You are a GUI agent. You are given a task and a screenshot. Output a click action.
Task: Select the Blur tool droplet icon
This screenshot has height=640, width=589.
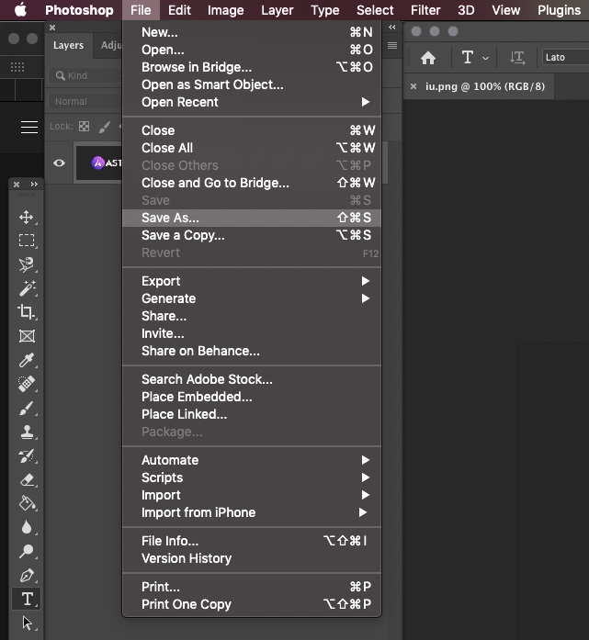pyautogui.click(x=27, y=527)
